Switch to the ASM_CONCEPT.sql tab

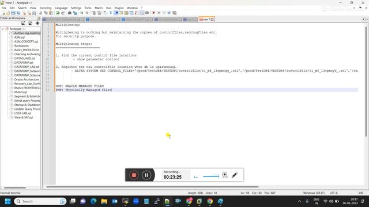tap(137, 20)
